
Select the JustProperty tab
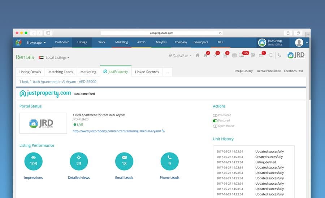(116, 71)
